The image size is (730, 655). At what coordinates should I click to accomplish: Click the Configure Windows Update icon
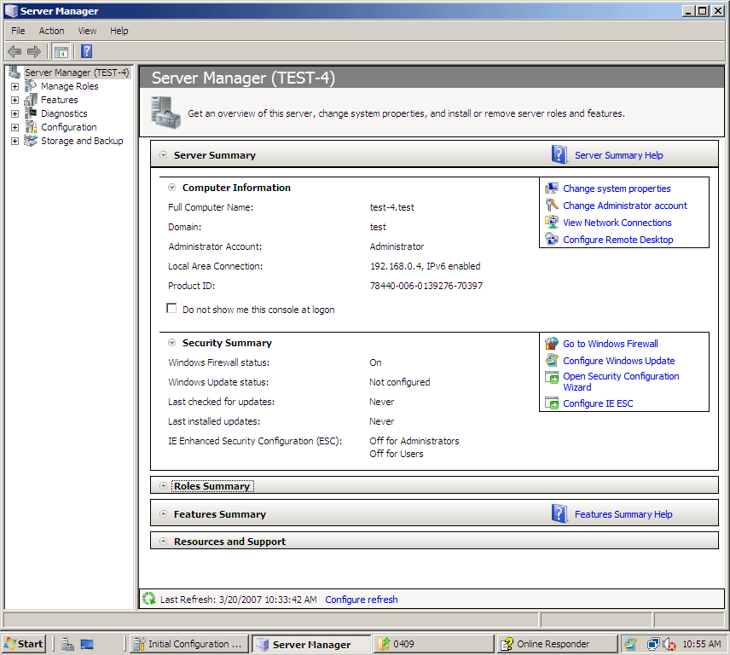(x=552, y=360)
